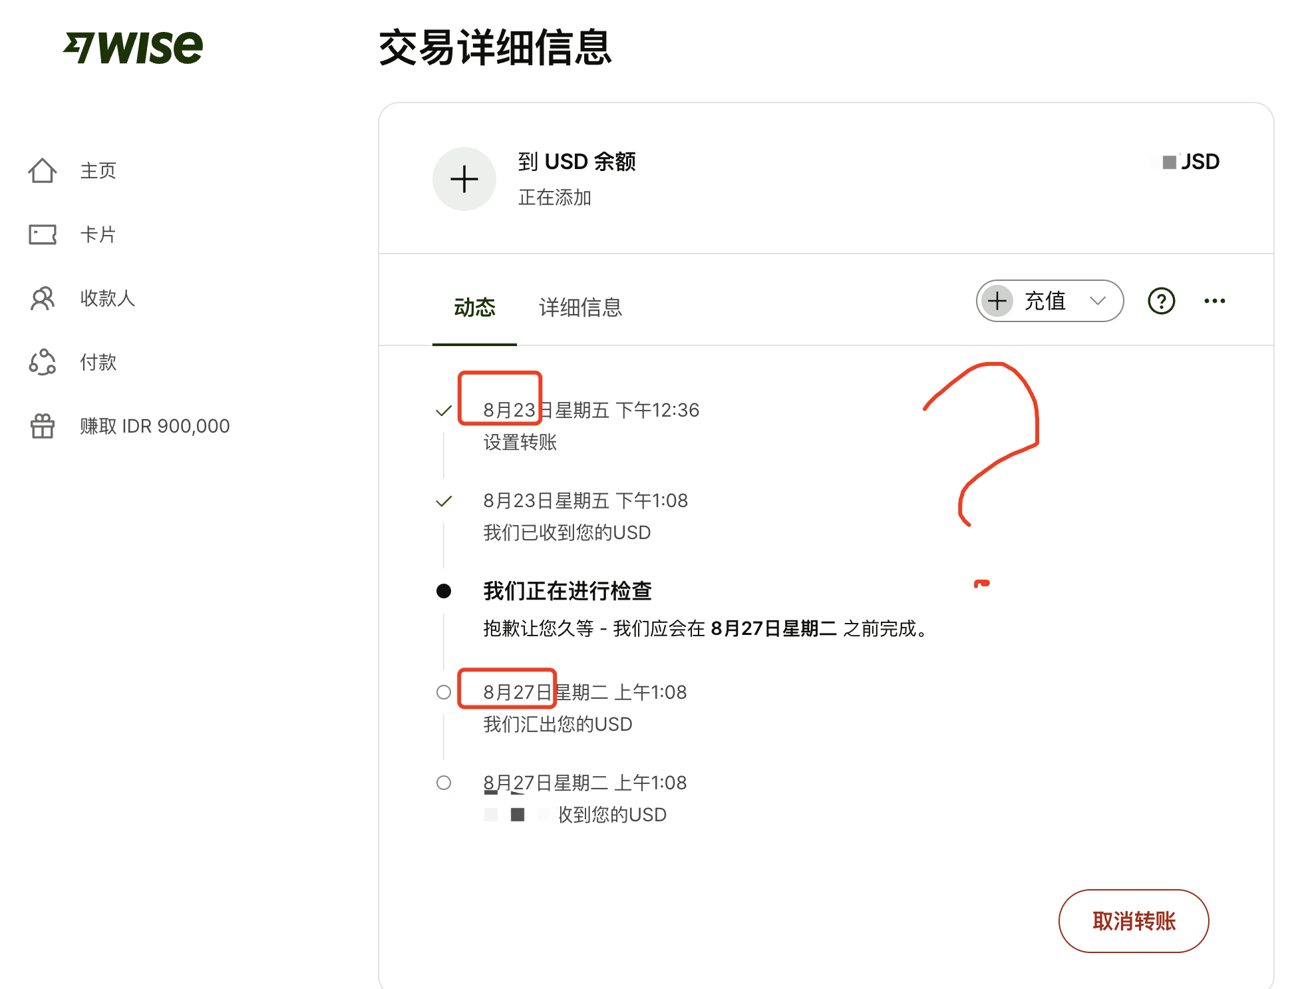Click the current 我们正在进行检查 step dot
Screen dimensions: 1300x989
tap(444, 591)
